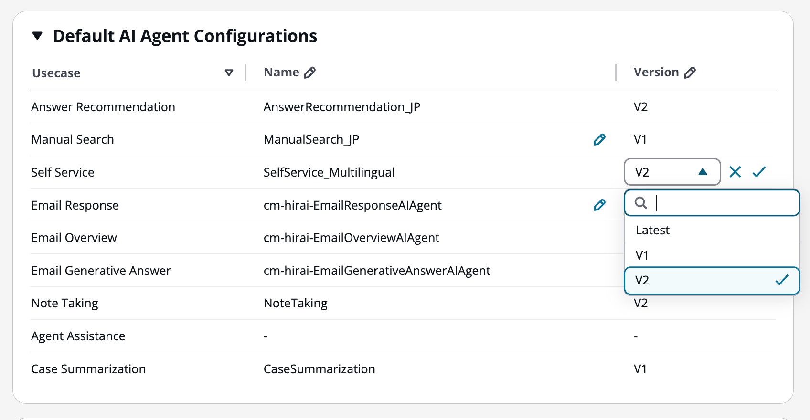Image resolution: width=810 pixels, height=420 pixels.
Task: Click in the version search field
Action: click(x=721, y=203)
